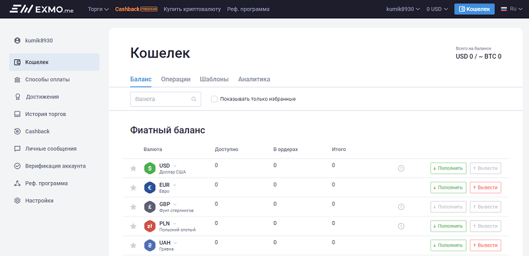Click the wallet icon in the sidebar

pos(17,62)
